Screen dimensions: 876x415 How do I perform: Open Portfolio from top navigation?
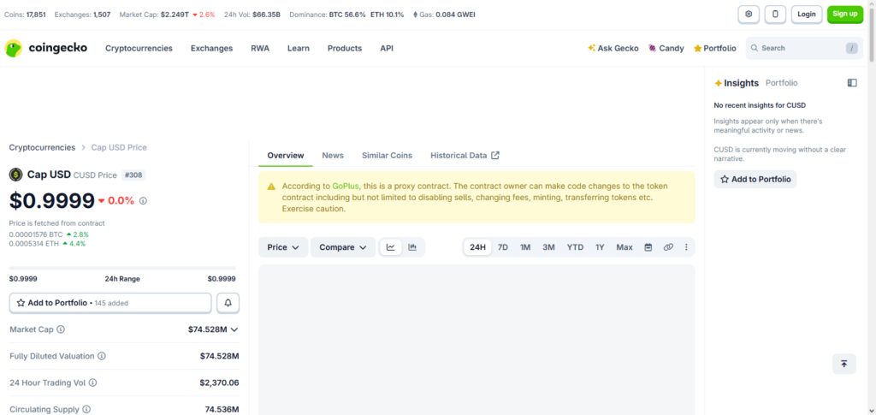[714, 48]
